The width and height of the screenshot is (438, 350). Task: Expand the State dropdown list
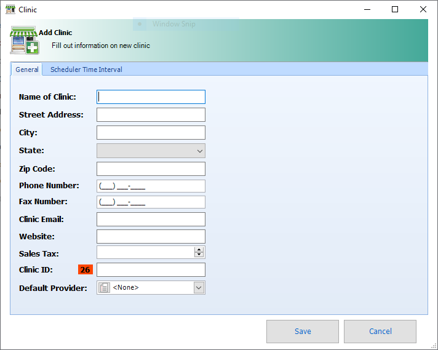pos(199,151)
